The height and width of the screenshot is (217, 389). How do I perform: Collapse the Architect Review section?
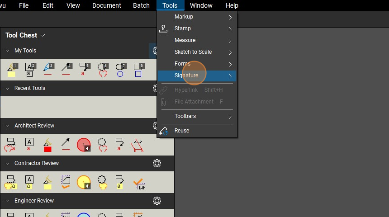tap(7, 126)
